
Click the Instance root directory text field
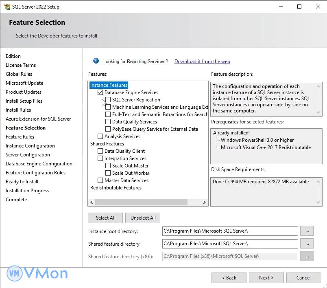tap(230, 231)
